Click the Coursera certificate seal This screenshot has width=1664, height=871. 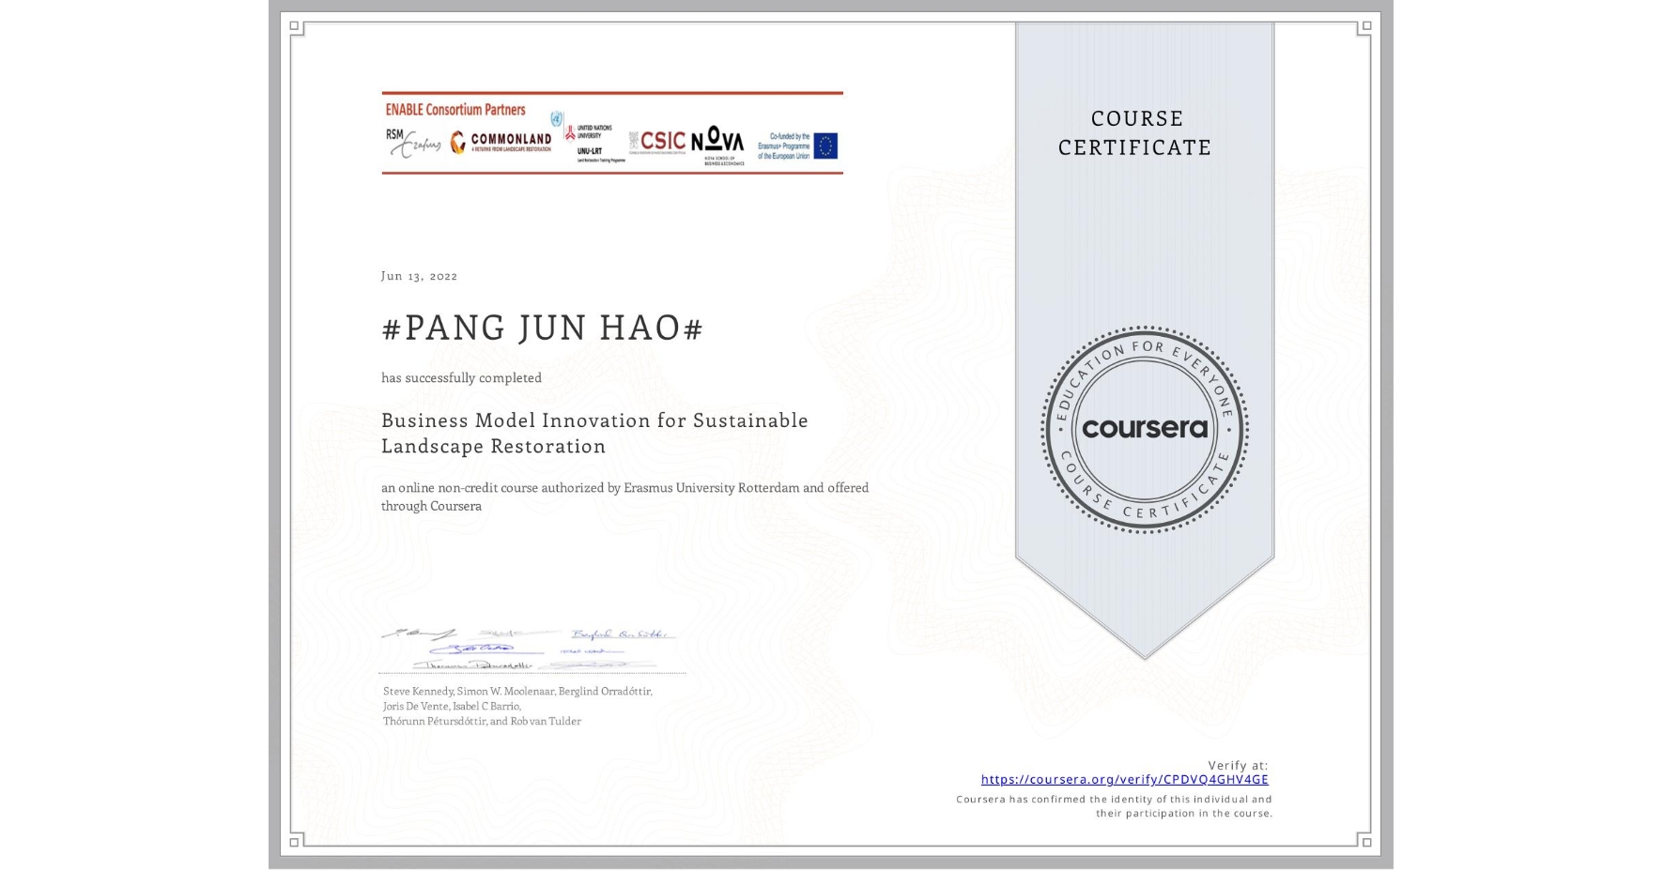tap(1145, 430)
